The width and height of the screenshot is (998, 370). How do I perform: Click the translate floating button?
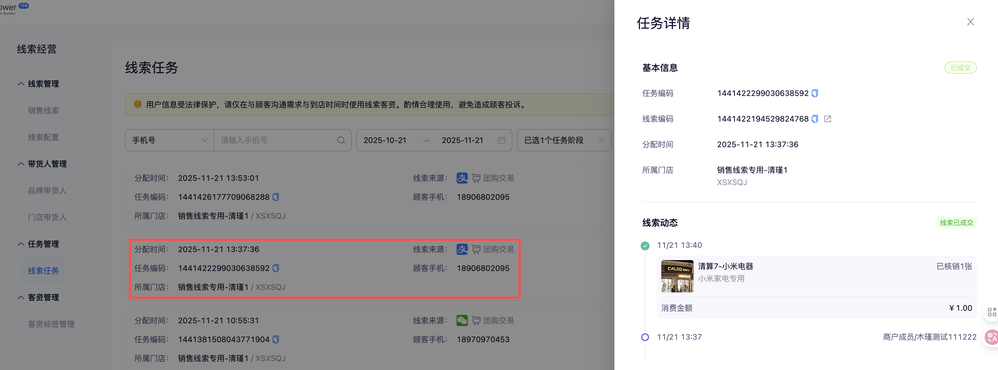(x=991, y=337)
